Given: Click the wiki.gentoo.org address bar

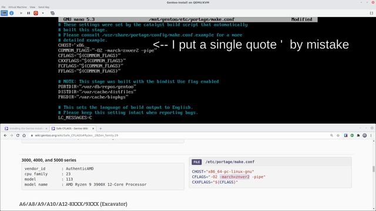Looking at the screenshot, I should coord(76,135).
